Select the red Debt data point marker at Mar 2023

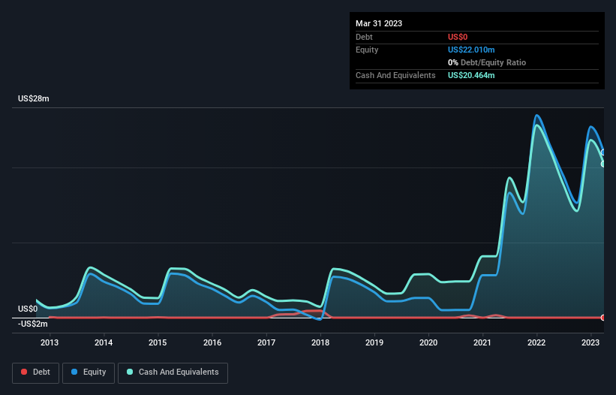(x=603, y=318)
